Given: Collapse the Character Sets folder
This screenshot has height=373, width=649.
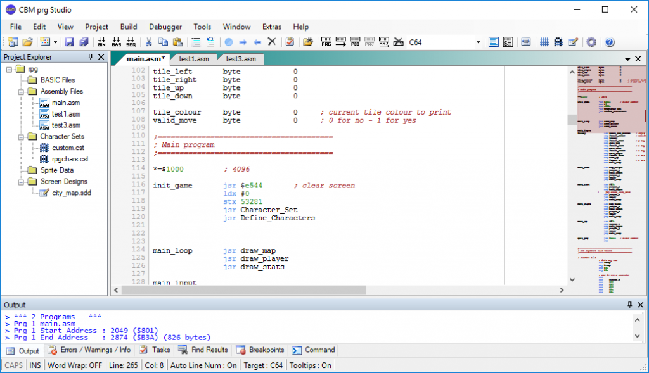Looking at the screenshot, I should [x=20, y=136].
